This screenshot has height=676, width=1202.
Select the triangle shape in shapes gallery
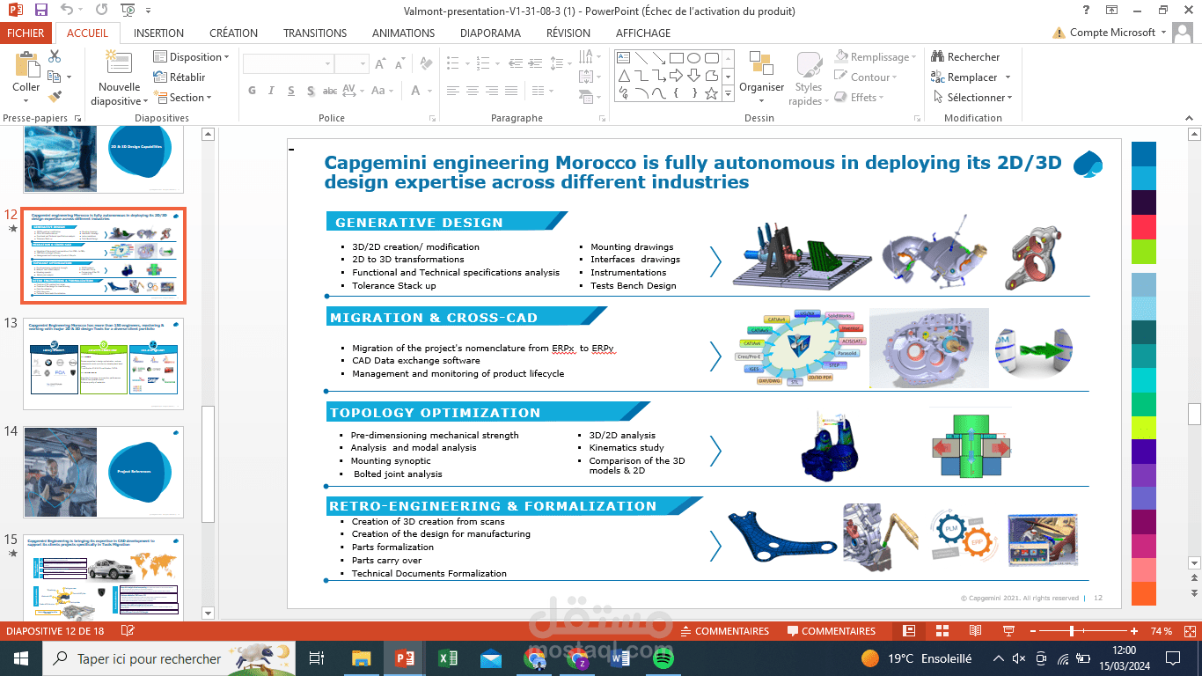click(624, 75)
